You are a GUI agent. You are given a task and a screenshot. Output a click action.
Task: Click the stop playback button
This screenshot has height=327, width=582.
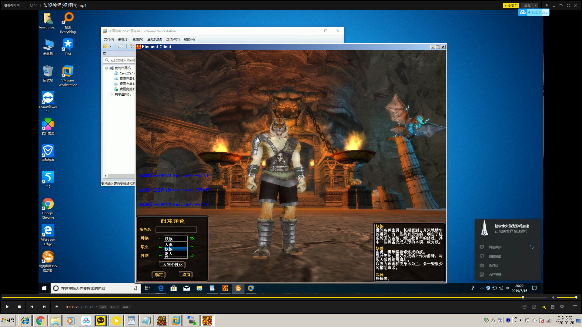tap(19, 307)
